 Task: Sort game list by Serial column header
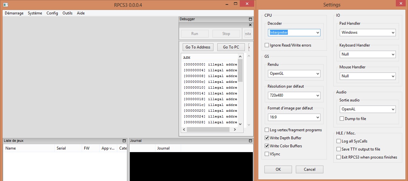[x=61, y=148]
